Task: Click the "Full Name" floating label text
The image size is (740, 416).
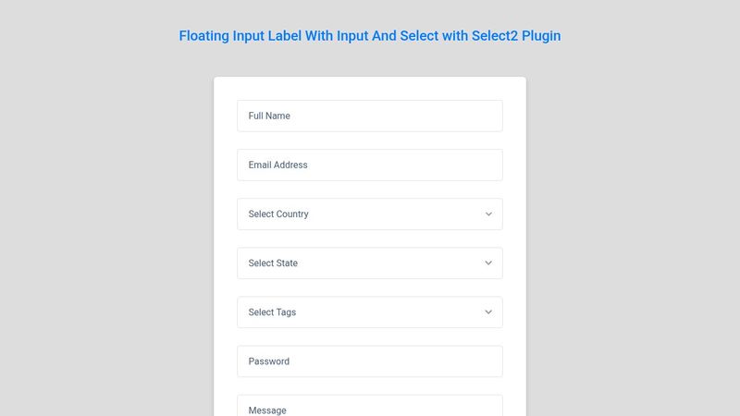Action: click(269, 116)
